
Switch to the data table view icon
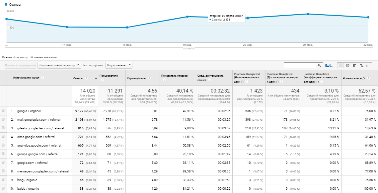point(340,66)
